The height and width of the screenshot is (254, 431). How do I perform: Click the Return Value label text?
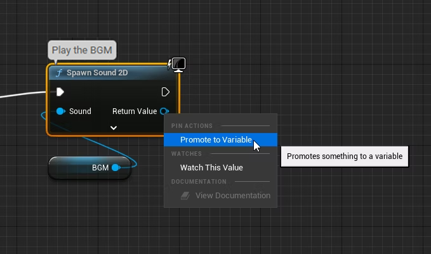point(134,111)
